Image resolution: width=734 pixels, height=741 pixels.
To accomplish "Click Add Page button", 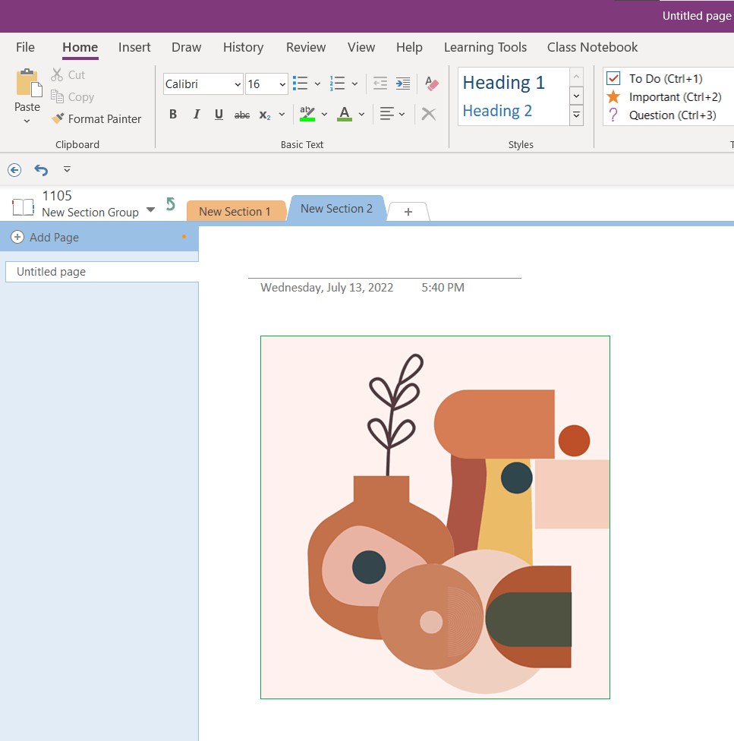I will (x=46, y=238).
